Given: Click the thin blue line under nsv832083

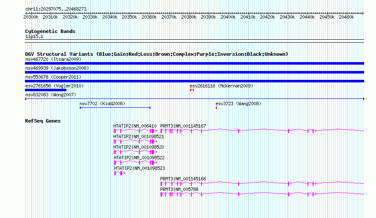Looking at the screenshot, I should click(x=195, y=99).
